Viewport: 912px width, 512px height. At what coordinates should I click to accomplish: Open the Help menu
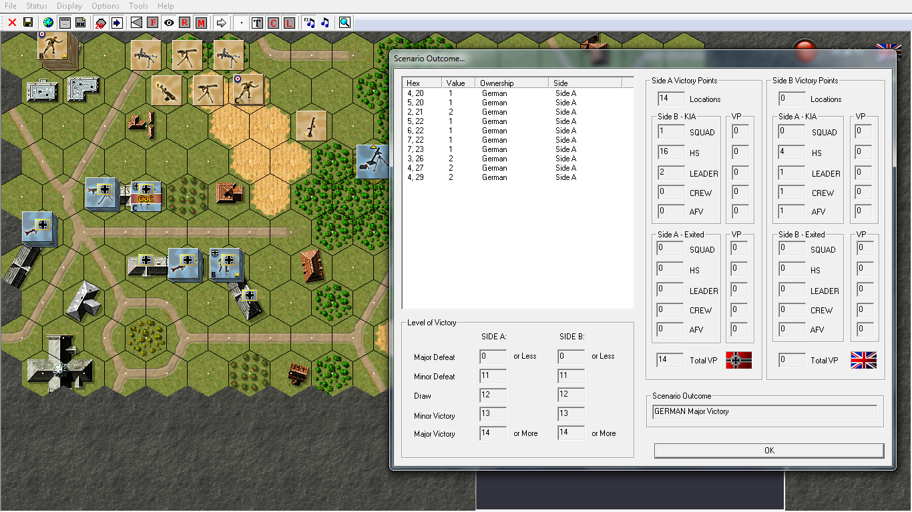pyautogui.click(x=166, y=6)
